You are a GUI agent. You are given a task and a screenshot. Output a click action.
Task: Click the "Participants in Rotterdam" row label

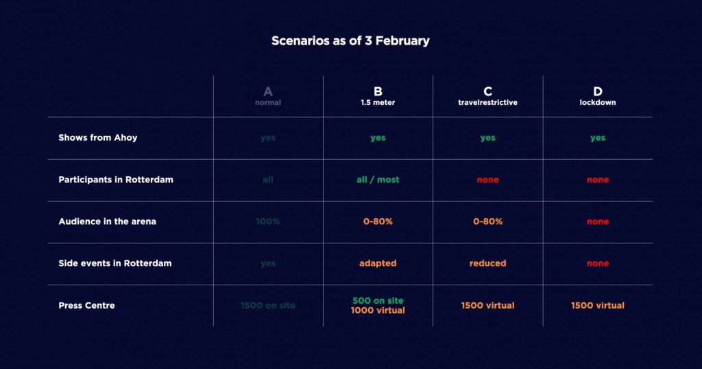(x=116, y=180)
